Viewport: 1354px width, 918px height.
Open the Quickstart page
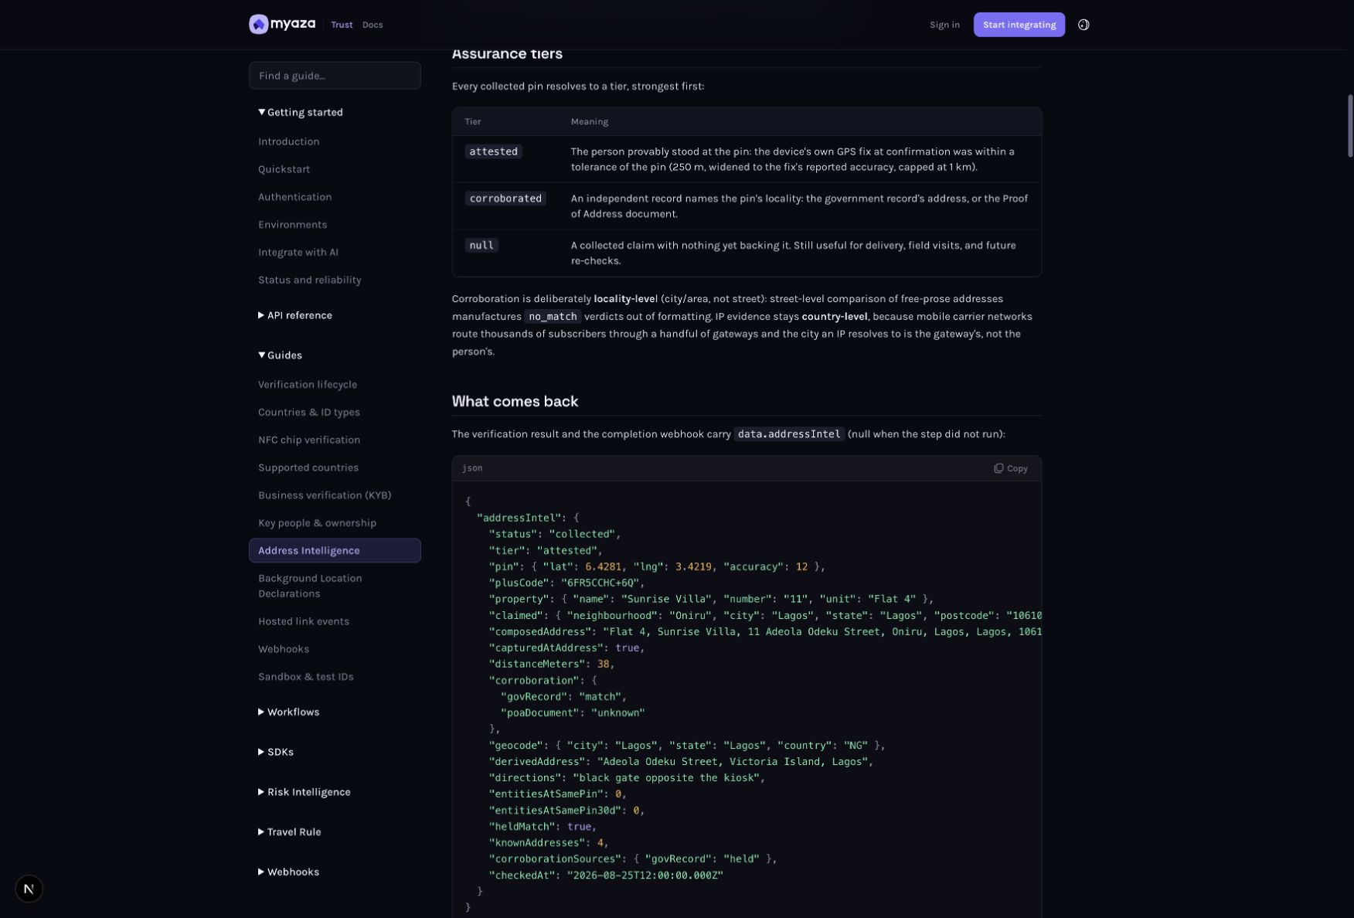(284, 169)
